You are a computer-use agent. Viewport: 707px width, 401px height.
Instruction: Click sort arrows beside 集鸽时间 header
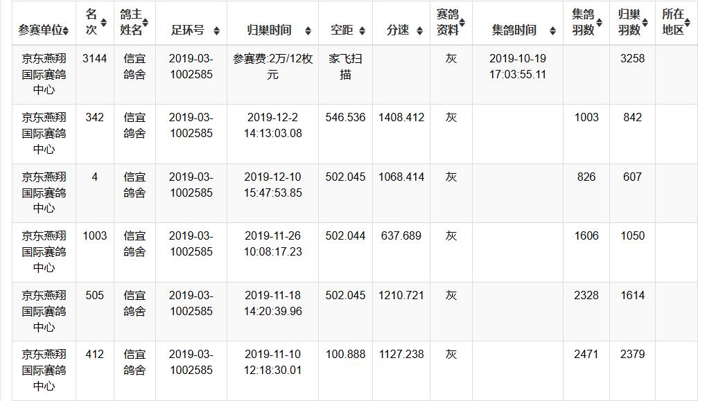coord(552,30)
